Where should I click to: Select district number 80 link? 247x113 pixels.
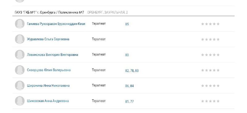127,55
